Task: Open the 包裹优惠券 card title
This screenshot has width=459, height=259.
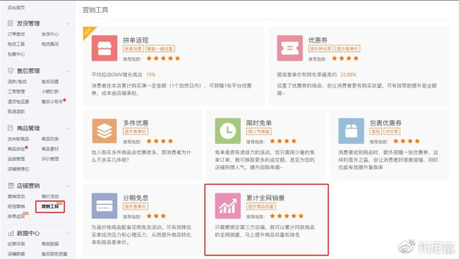Action: (386, 123)
